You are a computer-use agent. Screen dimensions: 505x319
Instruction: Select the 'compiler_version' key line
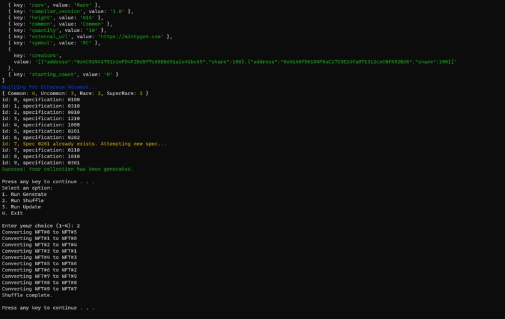71,11
